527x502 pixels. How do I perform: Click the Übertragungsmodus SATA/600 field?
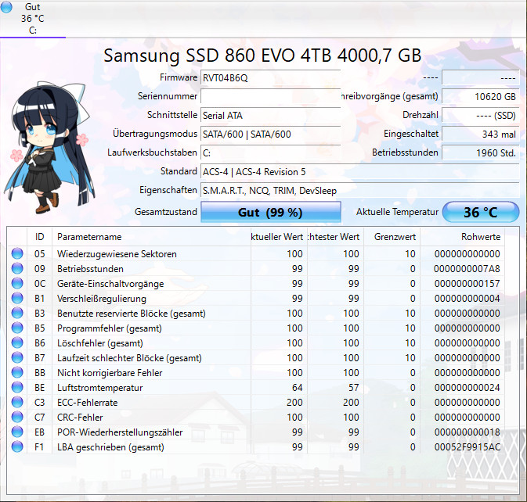click(270, 134)
